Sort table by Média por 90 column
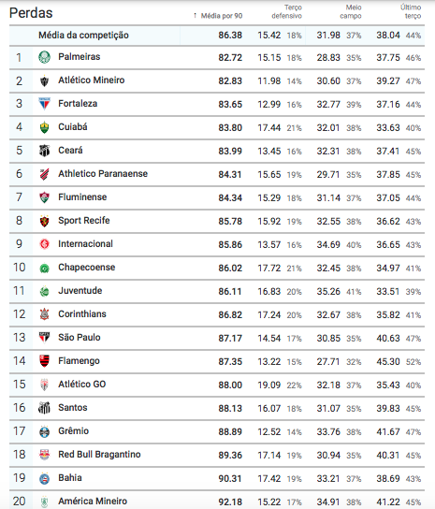 (x=222, y=16)
